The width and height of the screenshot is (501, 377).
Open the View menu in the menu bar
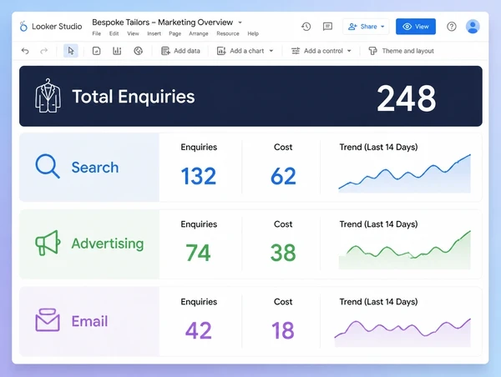[133, 33]
